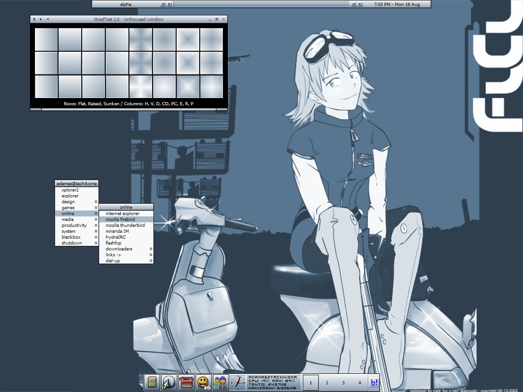Screen dimensions: 523x392
Task: Click the right arrow nearest the clock text
Action: click(360, 4)
